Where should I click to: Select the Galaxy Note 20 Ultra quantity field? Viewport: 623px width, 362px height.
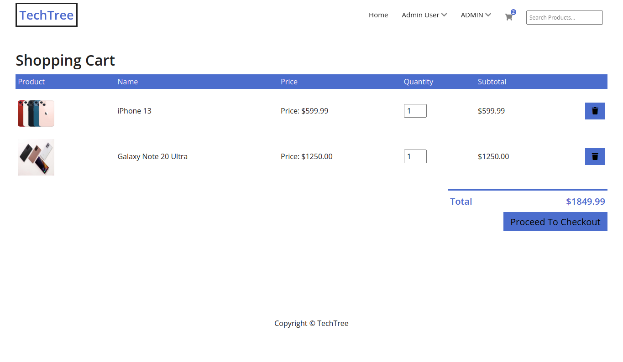coord(415,156)
